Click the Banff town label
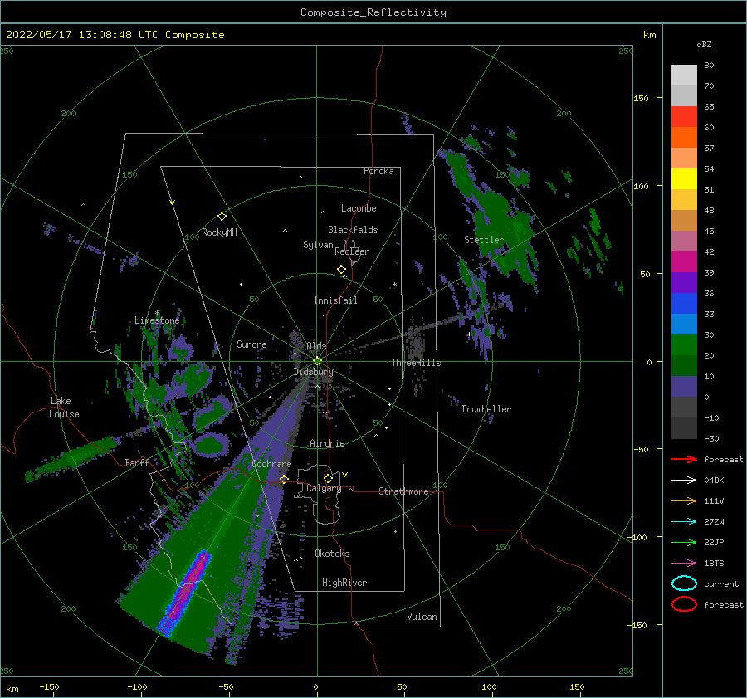Image resolution: width=747 pixels, height=698 pixels. [x=137, y=462]
